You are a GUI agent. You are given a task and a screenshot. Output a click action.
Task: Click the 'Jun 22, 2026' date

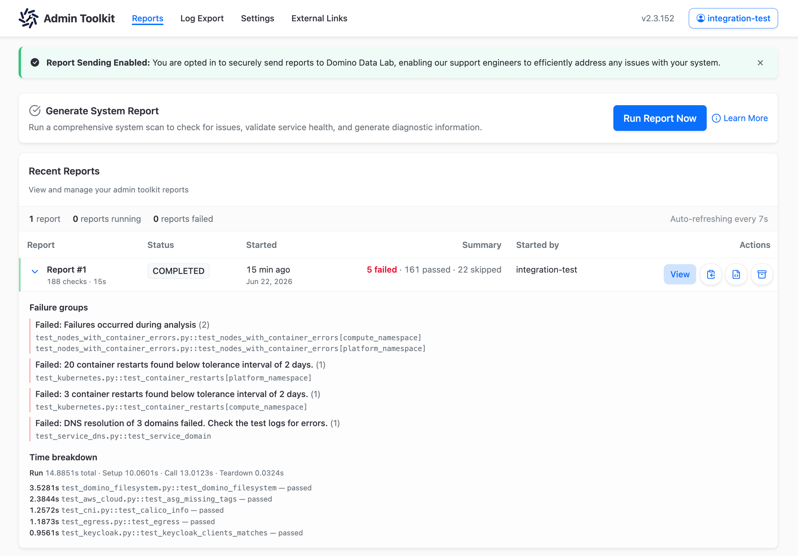coord(269,281)
